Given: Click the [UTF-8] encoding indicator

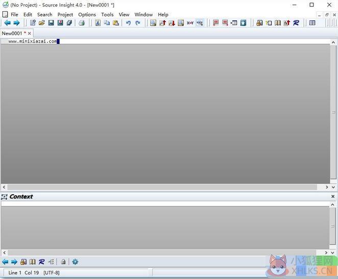Looking at the screenshot, I should 51,273.
